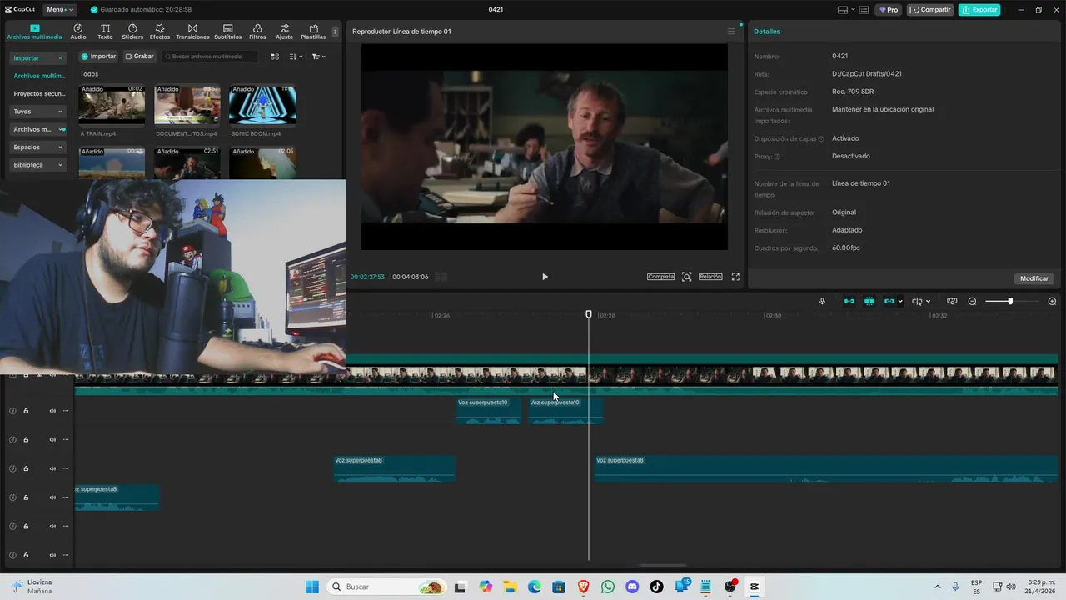
Task: Open the Menú dropdown
Action: click(60, 10)
